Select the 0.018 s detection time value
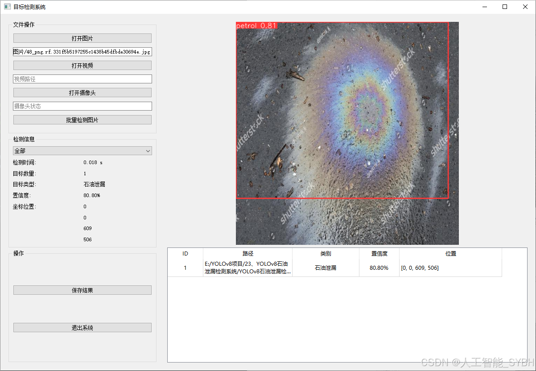 click(93, 162)
